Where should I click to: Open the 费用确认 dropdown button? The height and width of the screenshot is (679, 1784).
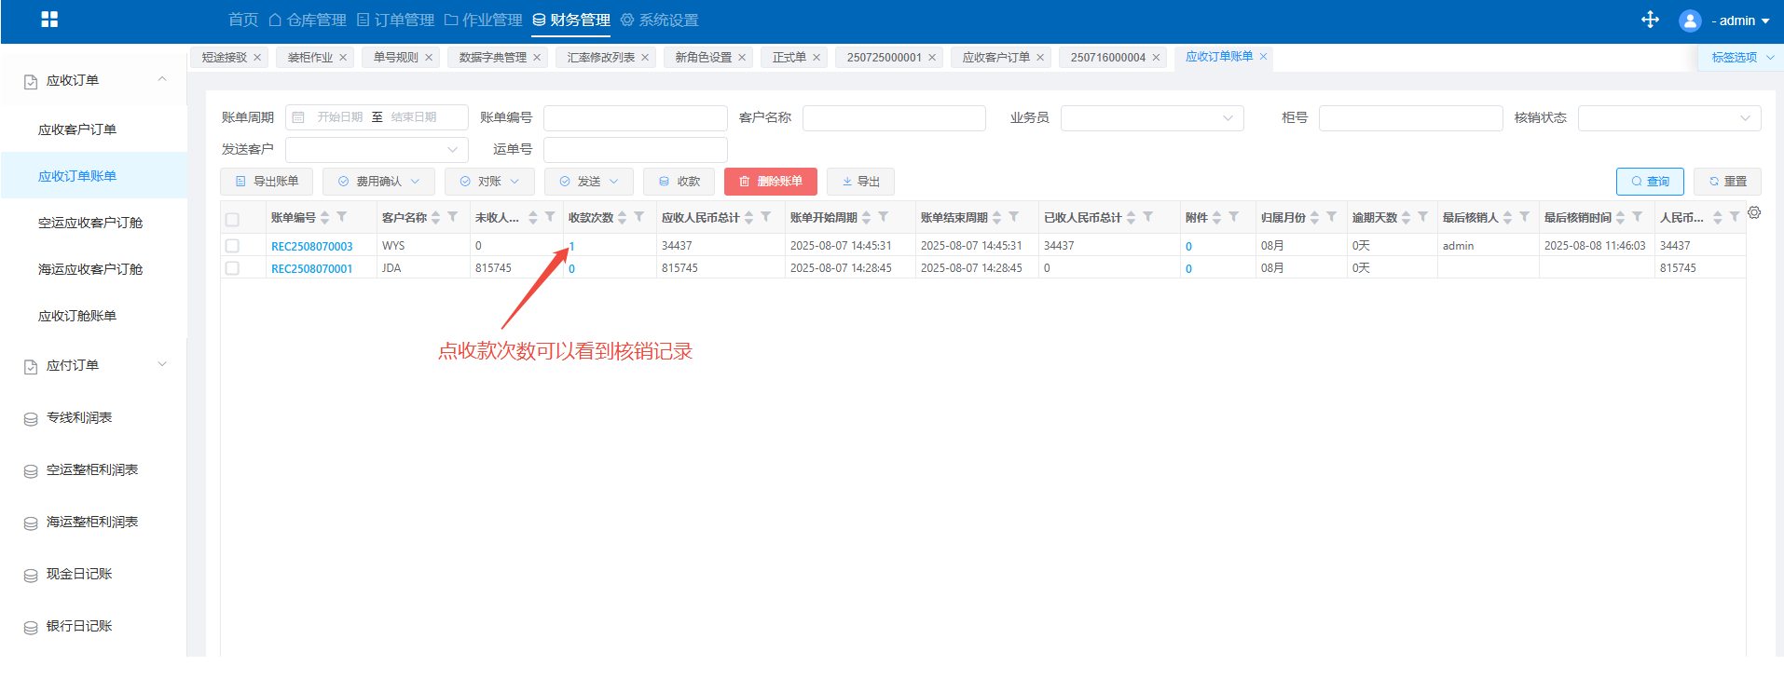point(378,182)
